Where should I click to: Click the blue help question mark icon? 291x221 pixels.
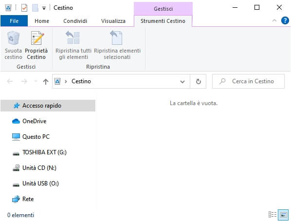[x=285, y=20]
